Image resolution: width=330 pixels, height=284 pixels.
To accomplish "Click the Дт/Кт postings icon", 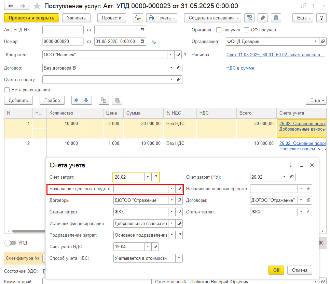I will tap(138, 18).
